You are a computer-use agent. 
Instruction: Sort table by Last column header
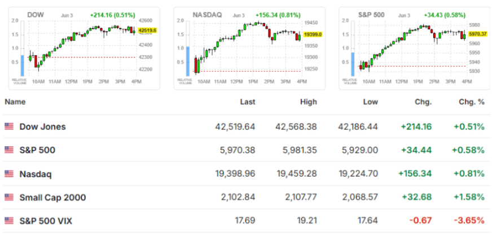tap(248, 102)
